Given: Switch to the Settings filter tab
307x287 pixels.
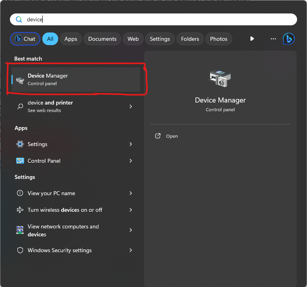Looking at the screenshot, I should [160, 39].
